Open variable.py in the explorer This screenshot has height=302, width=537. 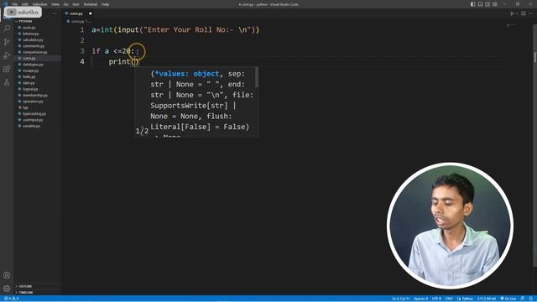click(31, 126)
